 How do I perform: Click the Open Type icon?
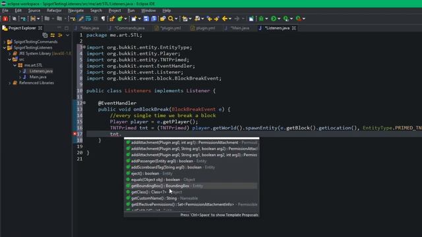pos(163,18)
